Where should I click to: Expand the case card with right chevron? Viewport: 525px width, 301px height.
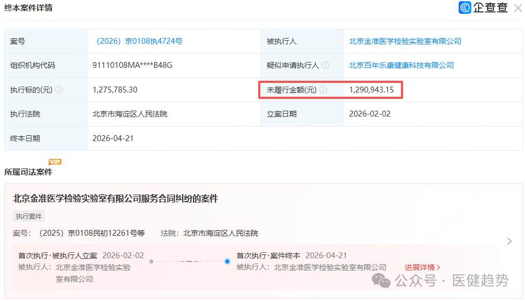point(509,241)
